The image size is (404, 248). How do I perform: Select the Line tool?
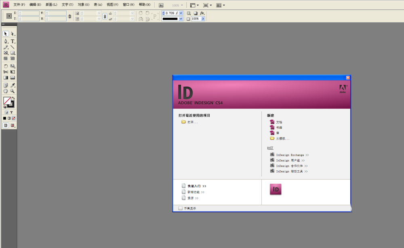[13, 47]
